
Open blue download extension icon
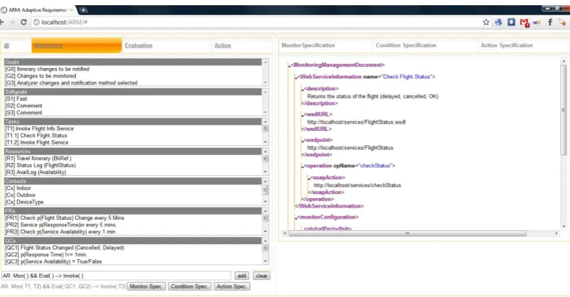511,22
